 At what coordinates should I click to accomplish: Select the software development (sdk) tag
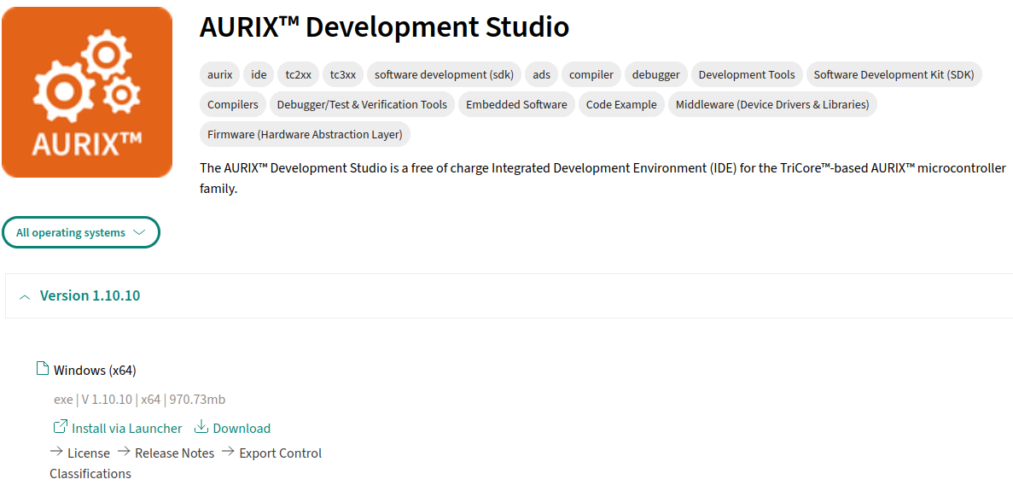[444, 74]
